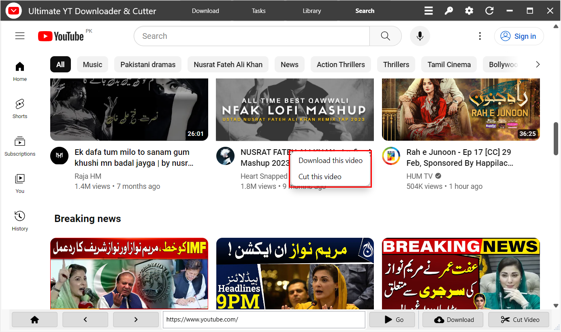561x332 pixels.
Task: Start voice search with the microphone
Action: [x=420, y=36]
